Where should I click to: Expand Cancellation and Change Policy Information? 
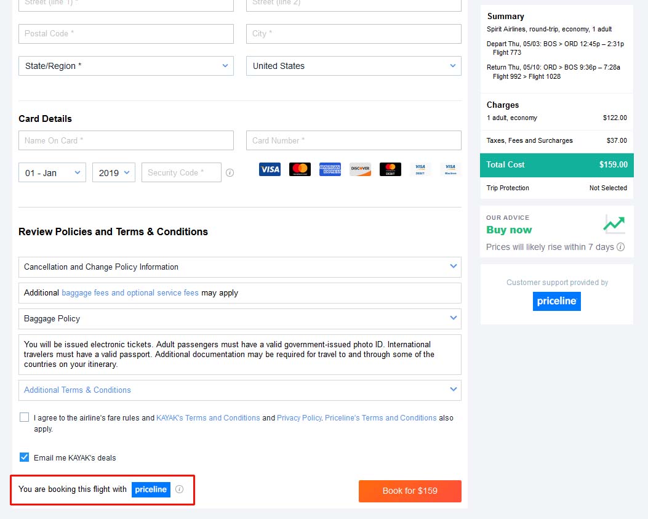[240, 267]
